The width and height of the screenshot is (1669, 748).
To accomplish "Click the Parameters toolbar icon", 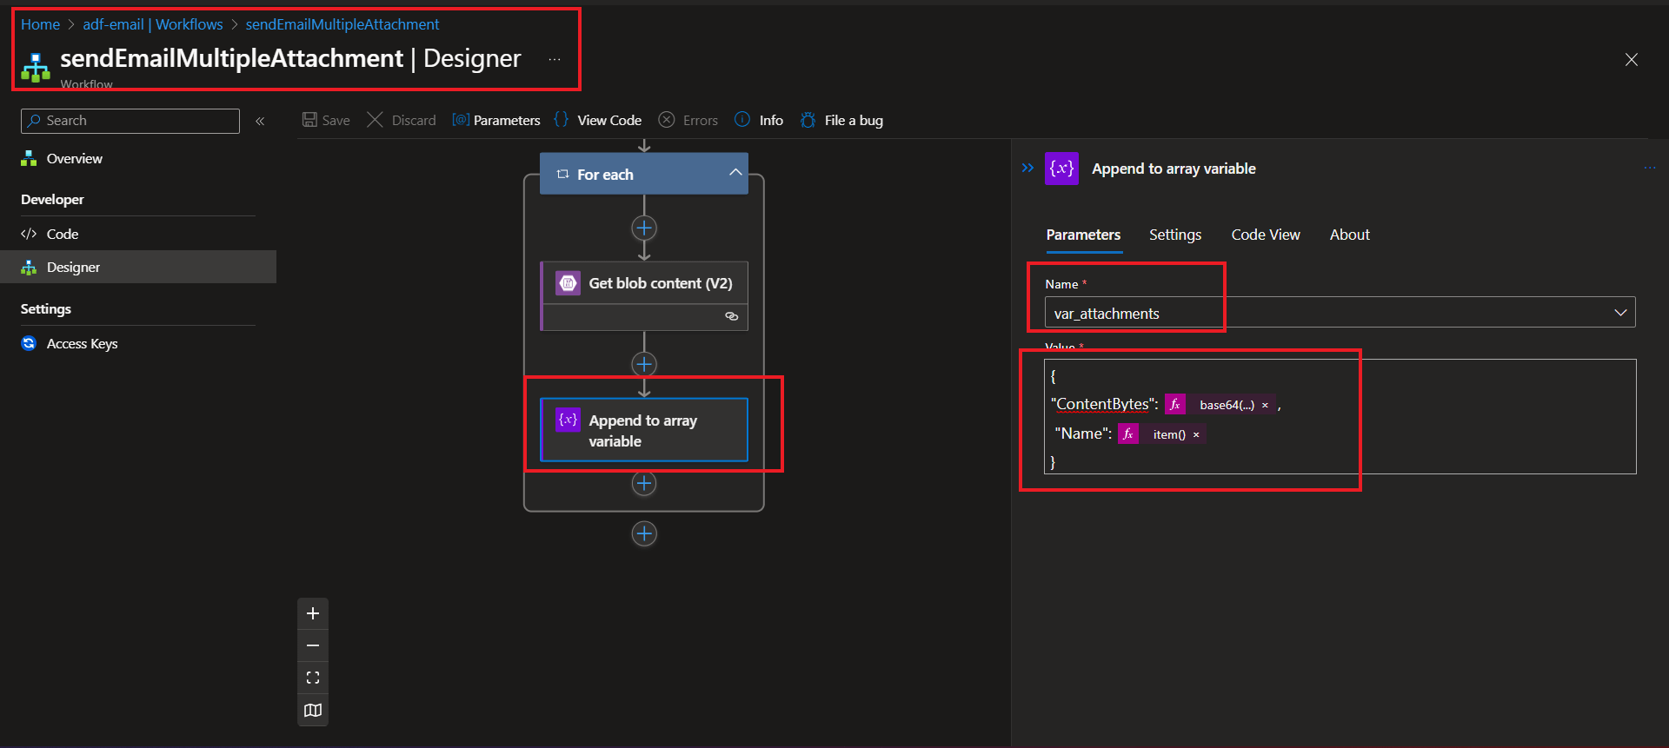I will [x=461, y=120].
